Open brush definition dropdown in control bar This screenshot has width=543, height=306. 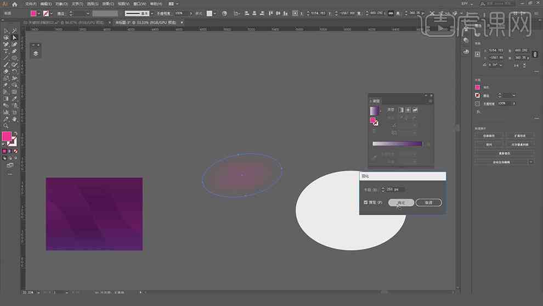point(152,13)
